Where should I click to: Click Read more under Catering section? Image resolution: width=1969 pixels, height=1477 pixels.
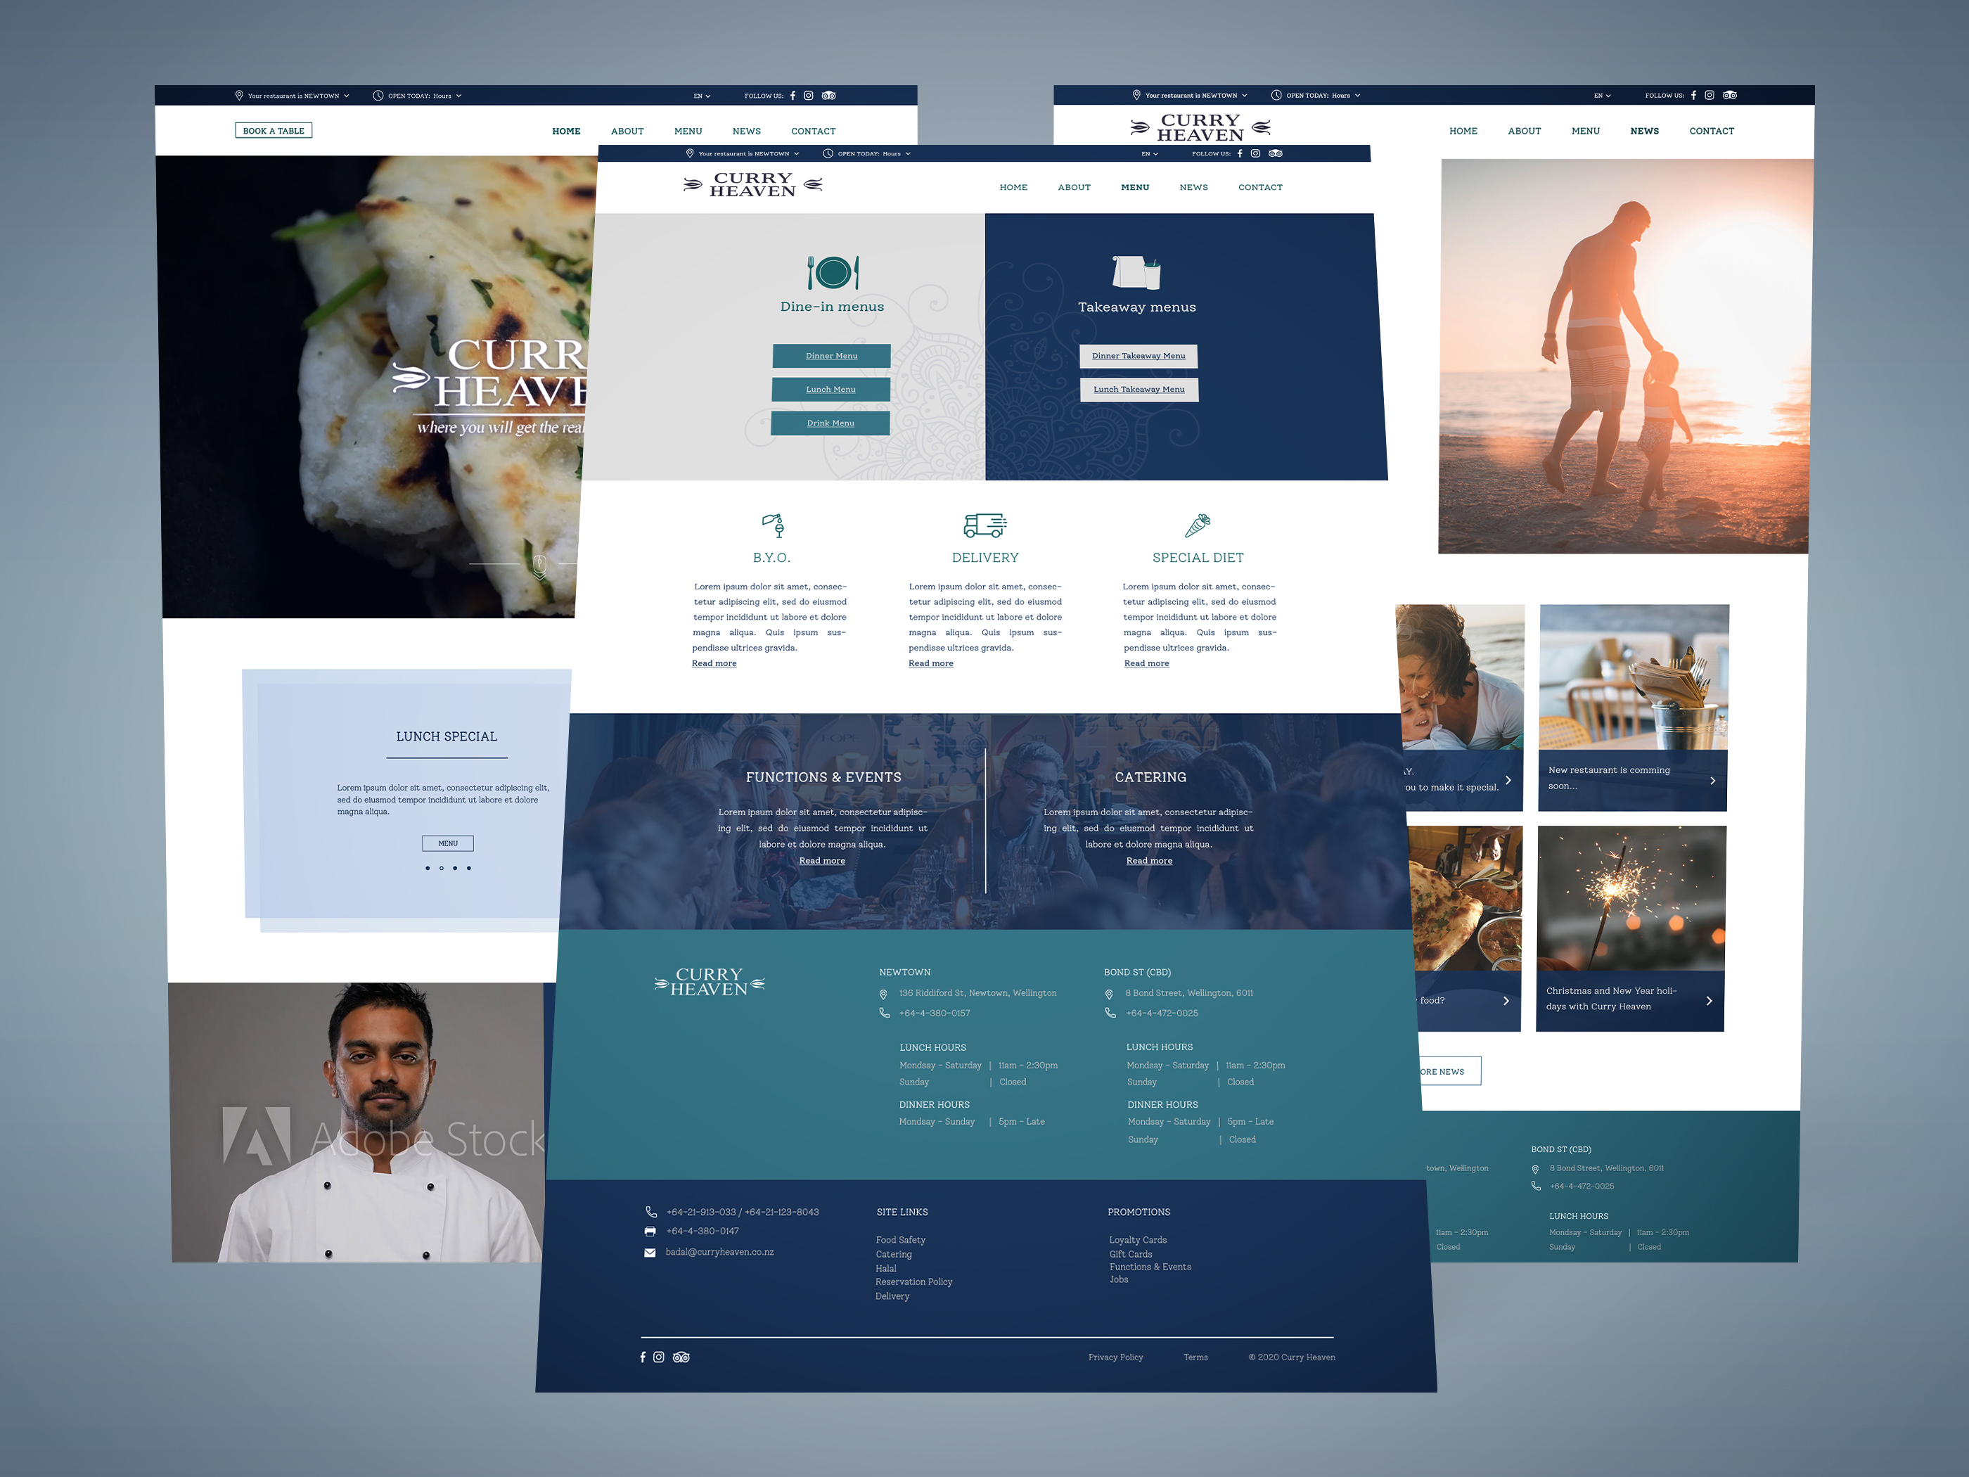[x=1146, y=859]
